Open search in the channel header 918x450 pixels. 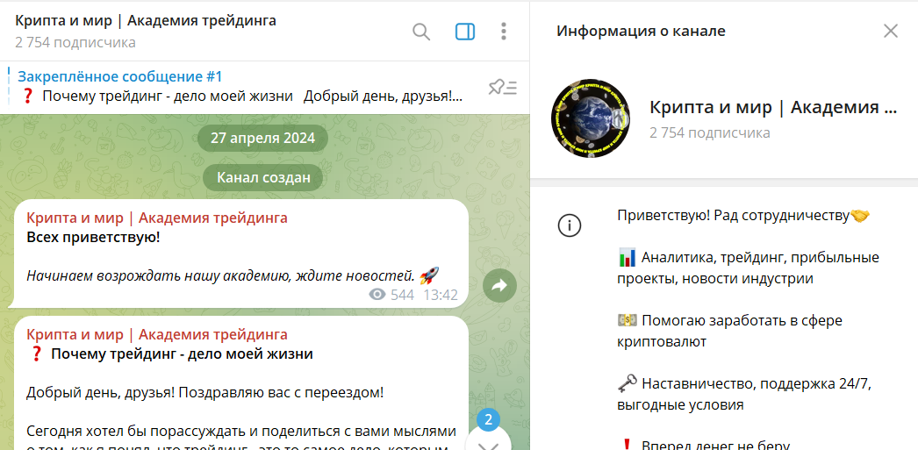coord(421,32)
